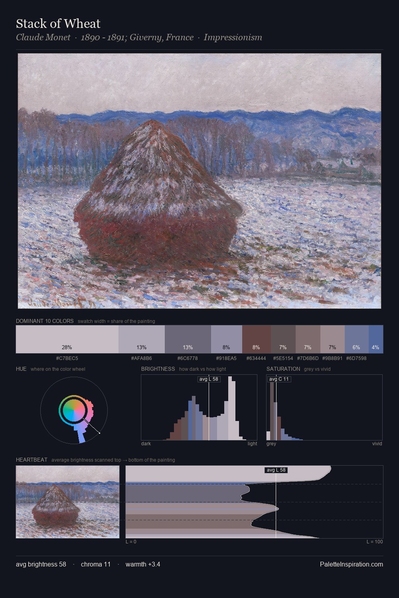Click the "DOMINANT 10 COLORS" heading
This screenshot has width=399, height=598.
pyautogui.click(x=45, y=321)
